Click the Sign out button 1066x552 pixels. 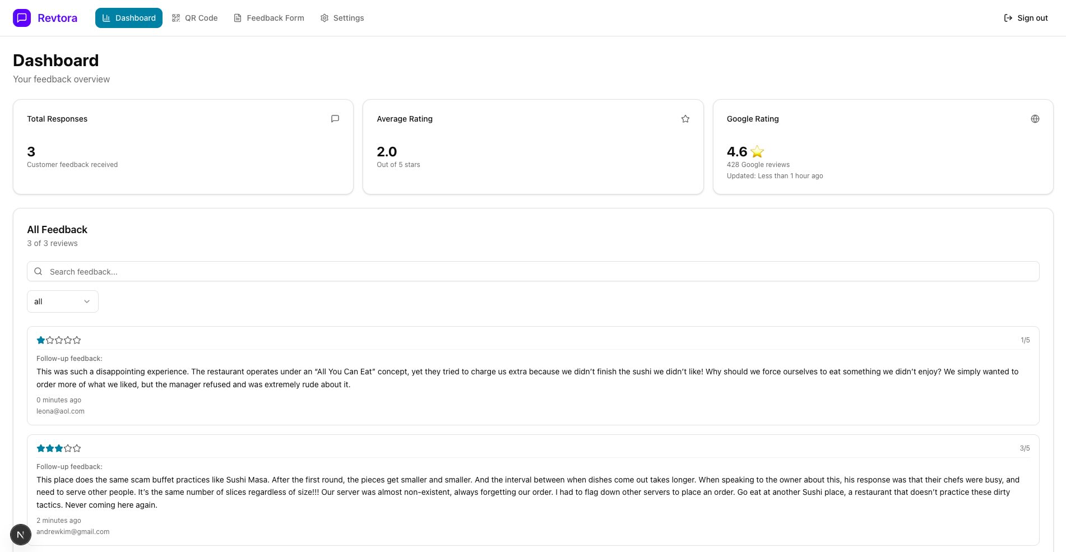click(1025, 17)
